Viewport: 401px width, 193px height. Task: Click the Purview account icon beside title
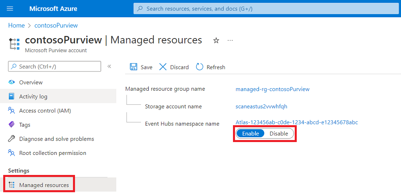[x=14, y=43]
